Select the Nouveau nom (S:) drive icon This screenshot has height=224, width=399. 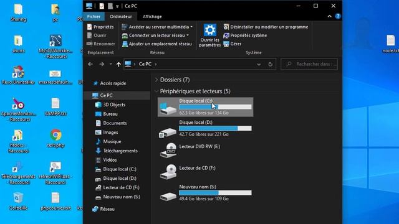click(168, 196)
